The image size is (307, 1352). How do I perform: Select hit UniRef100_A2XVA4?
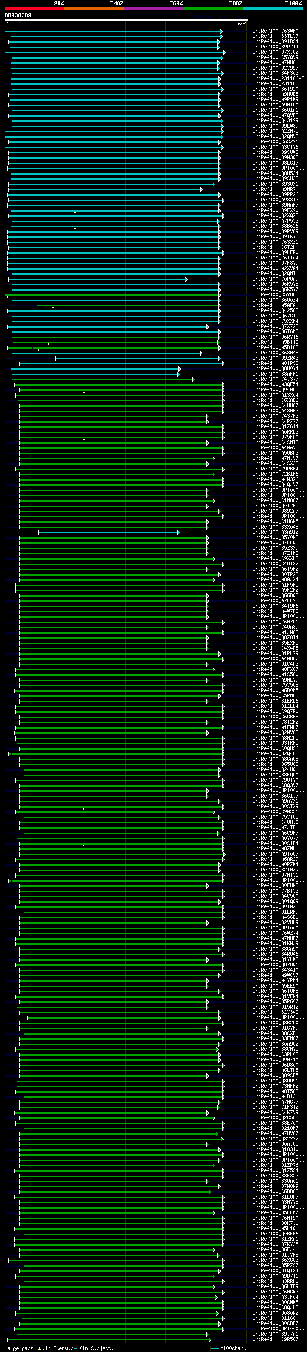pos(275,268)
